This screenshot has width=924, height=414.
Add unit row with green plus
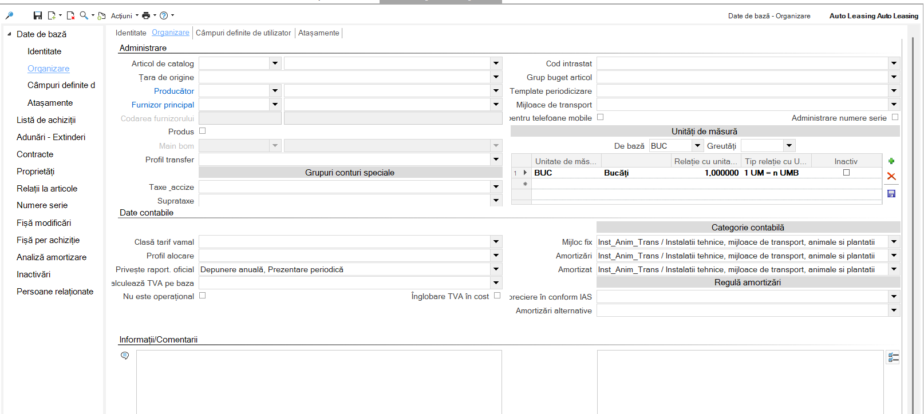[891, 161]
